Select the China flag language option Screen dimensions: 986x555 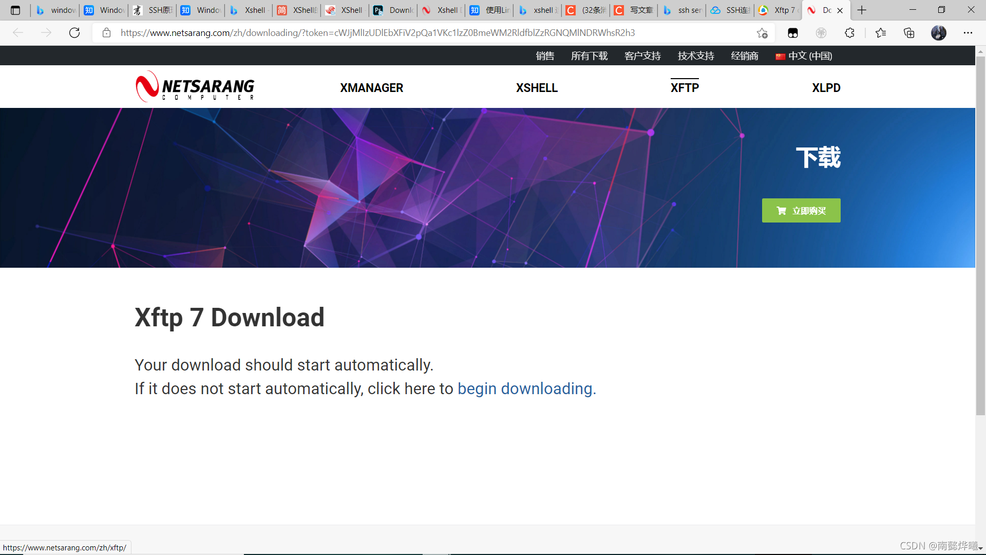tap(804, 56)
